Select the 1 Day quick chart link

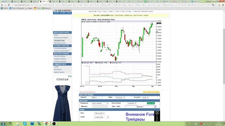[99, 11]
